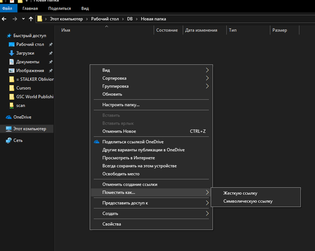Image resolution: width=315 pixels, height=251 pixels.
Task: Click the Этот компьютер monitor icon
Action: coord(9,129)
